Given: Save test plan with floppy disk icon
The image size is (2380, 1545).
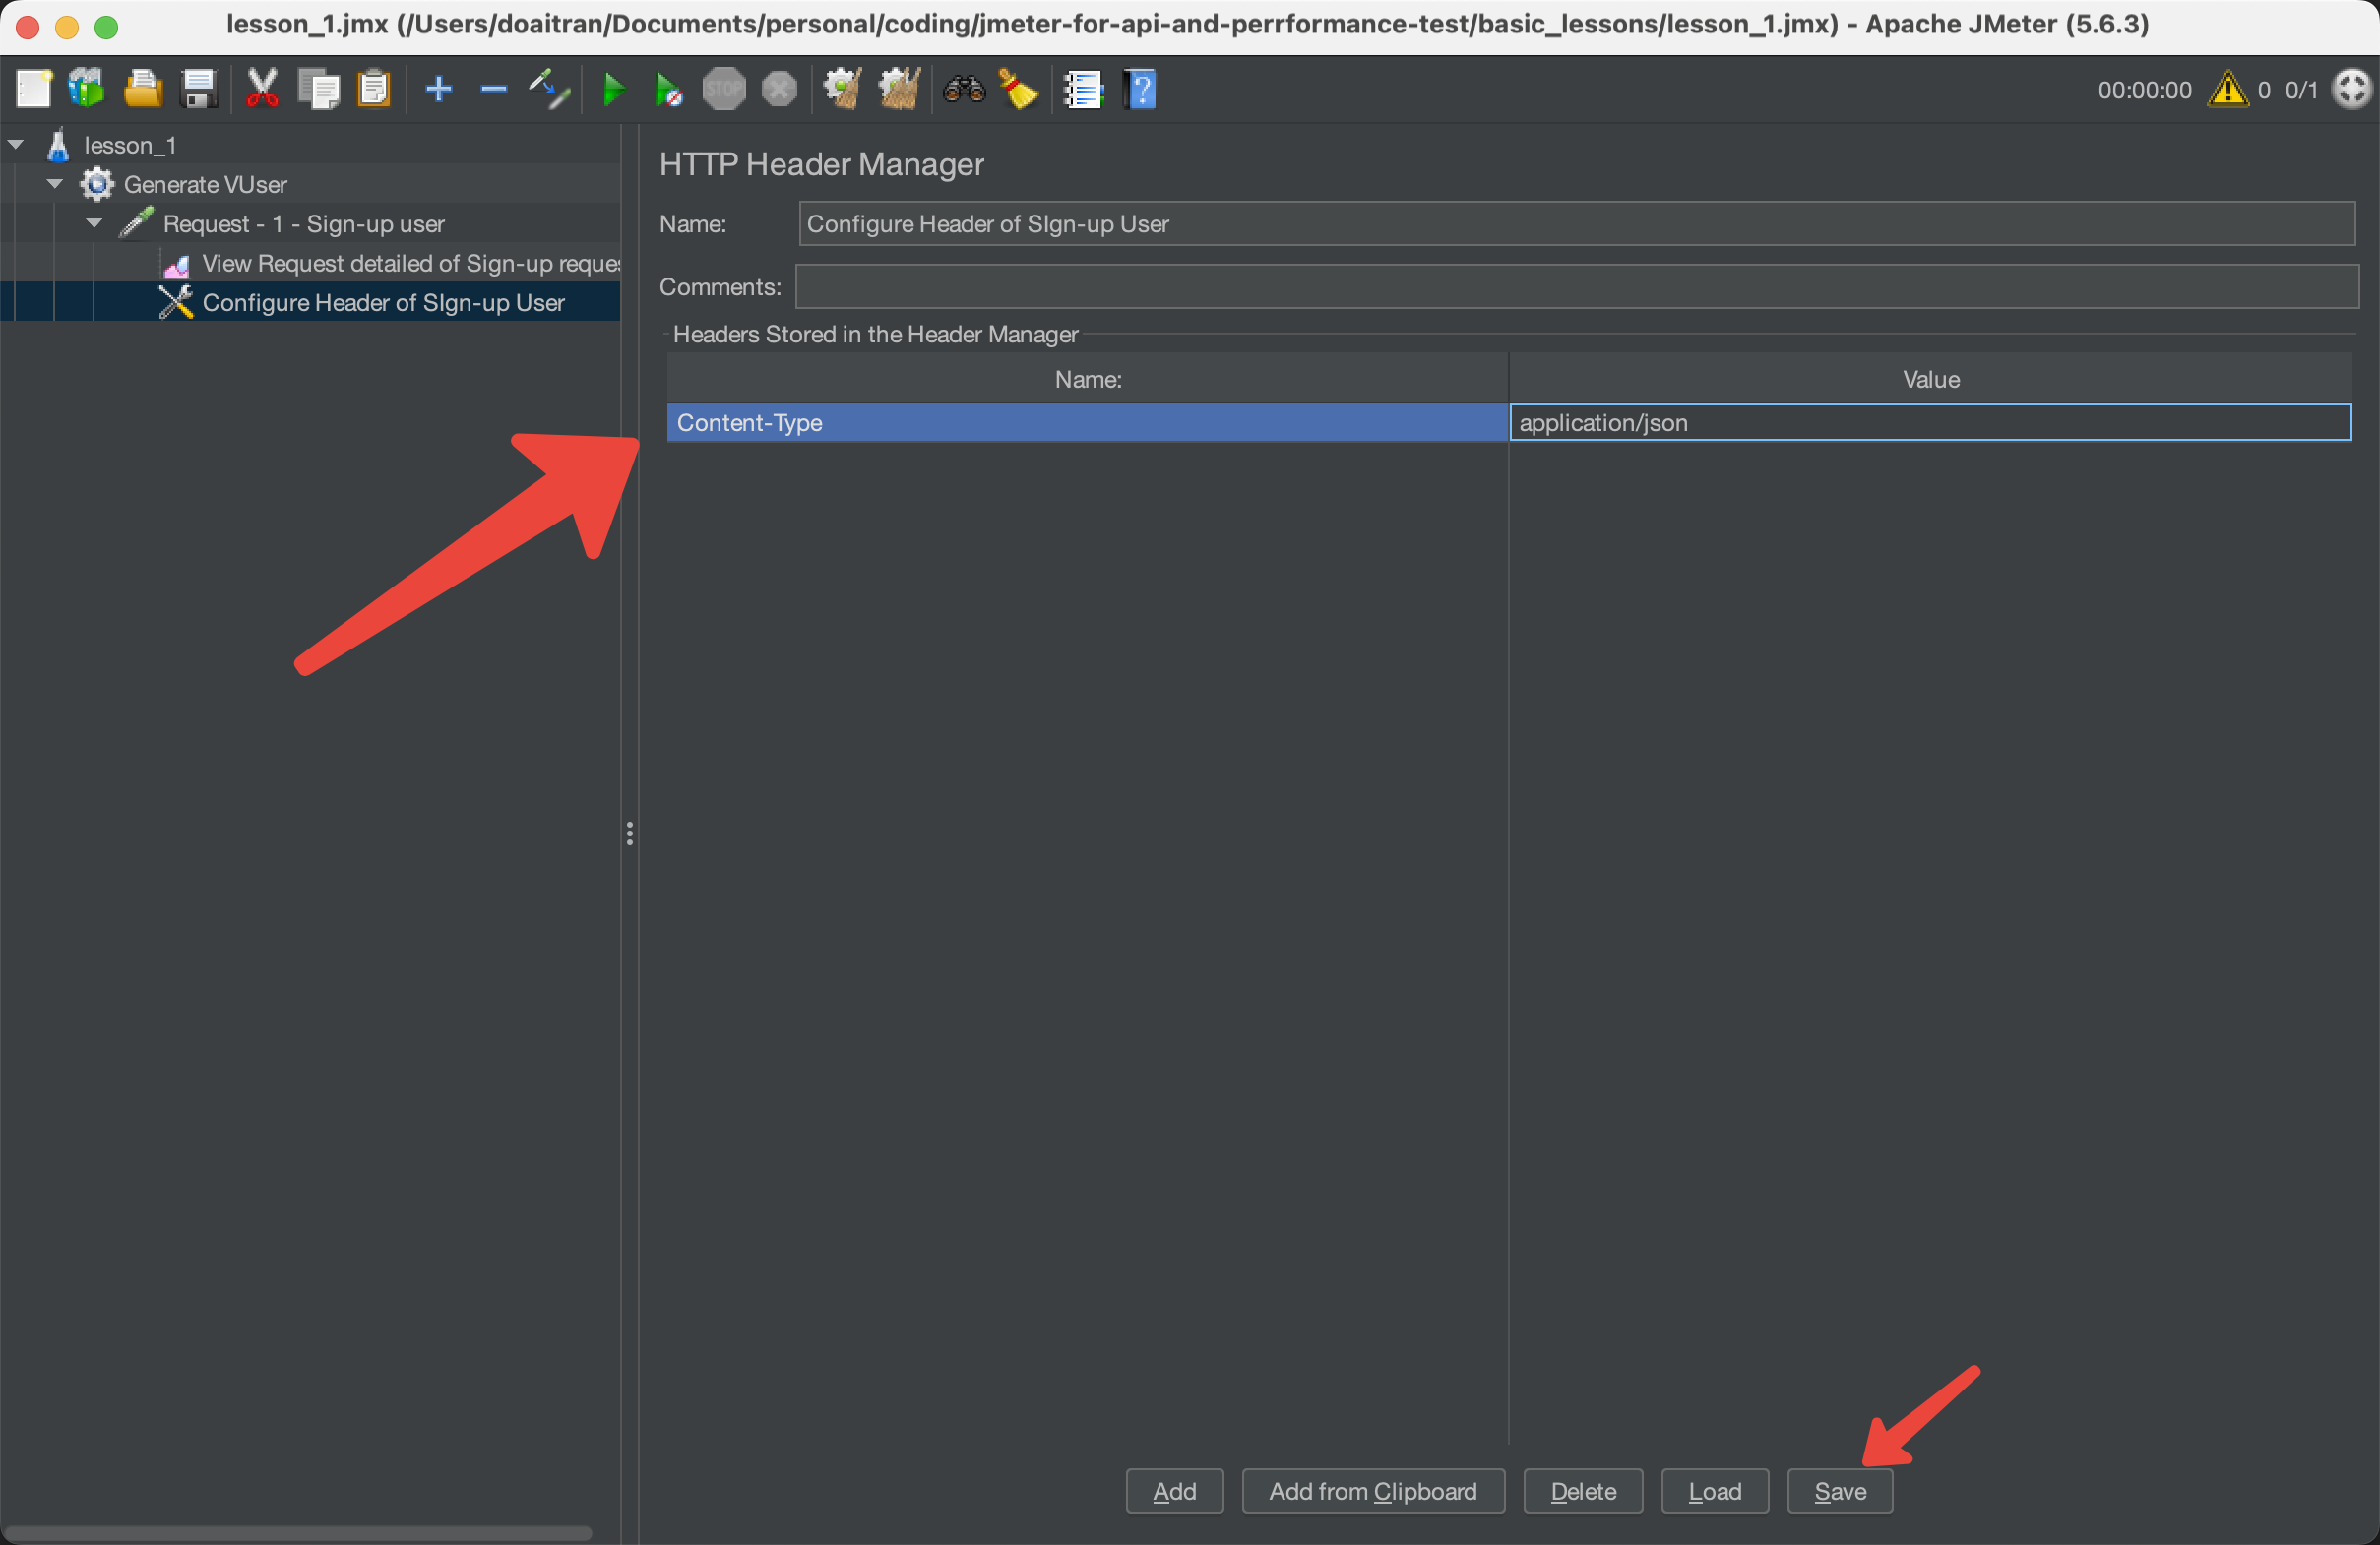Looking at the screenshot, I should 199,90.
